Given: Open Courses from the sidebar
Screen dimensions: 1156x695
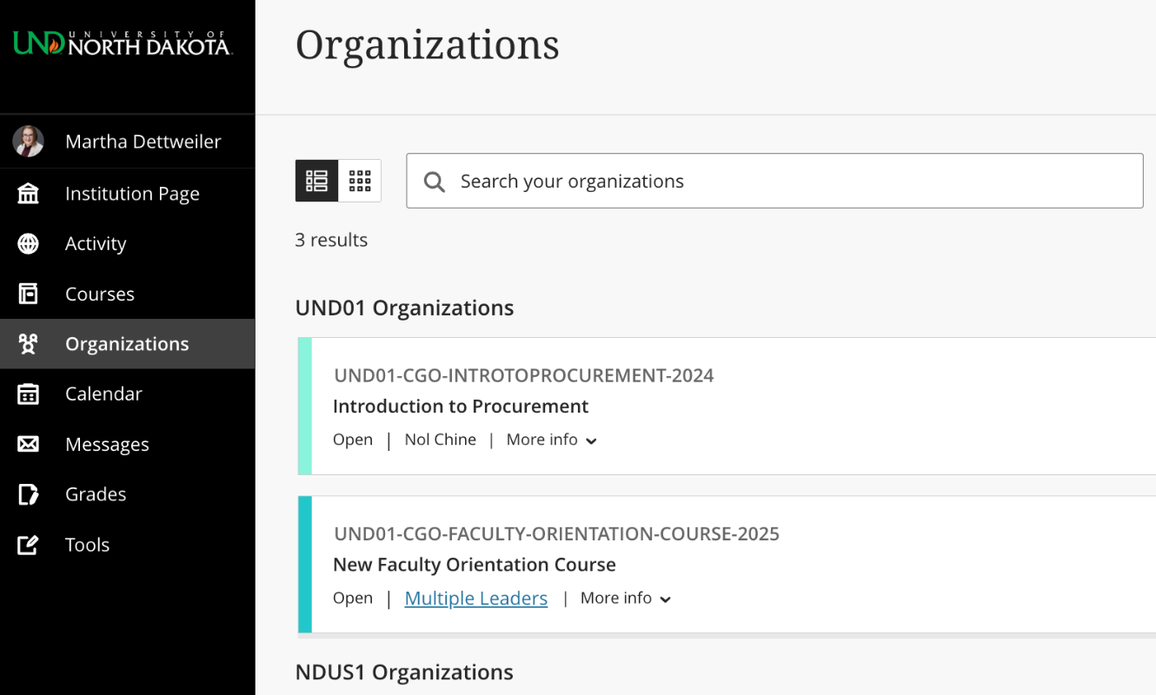Looking at the screenshot, I should click(99, 294).
